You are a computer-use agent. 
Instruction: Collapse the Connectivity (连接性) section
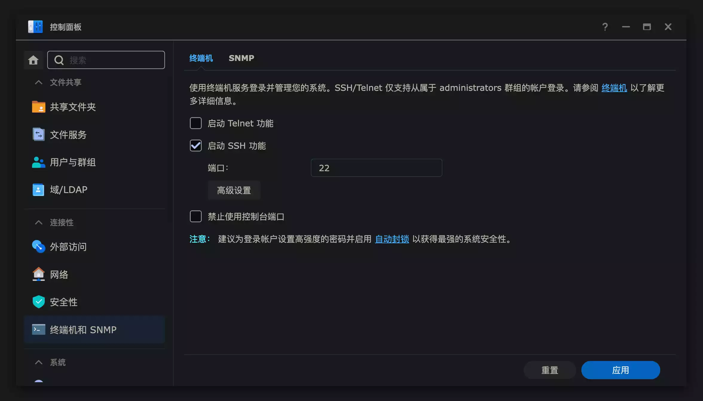tap(39, 222)
